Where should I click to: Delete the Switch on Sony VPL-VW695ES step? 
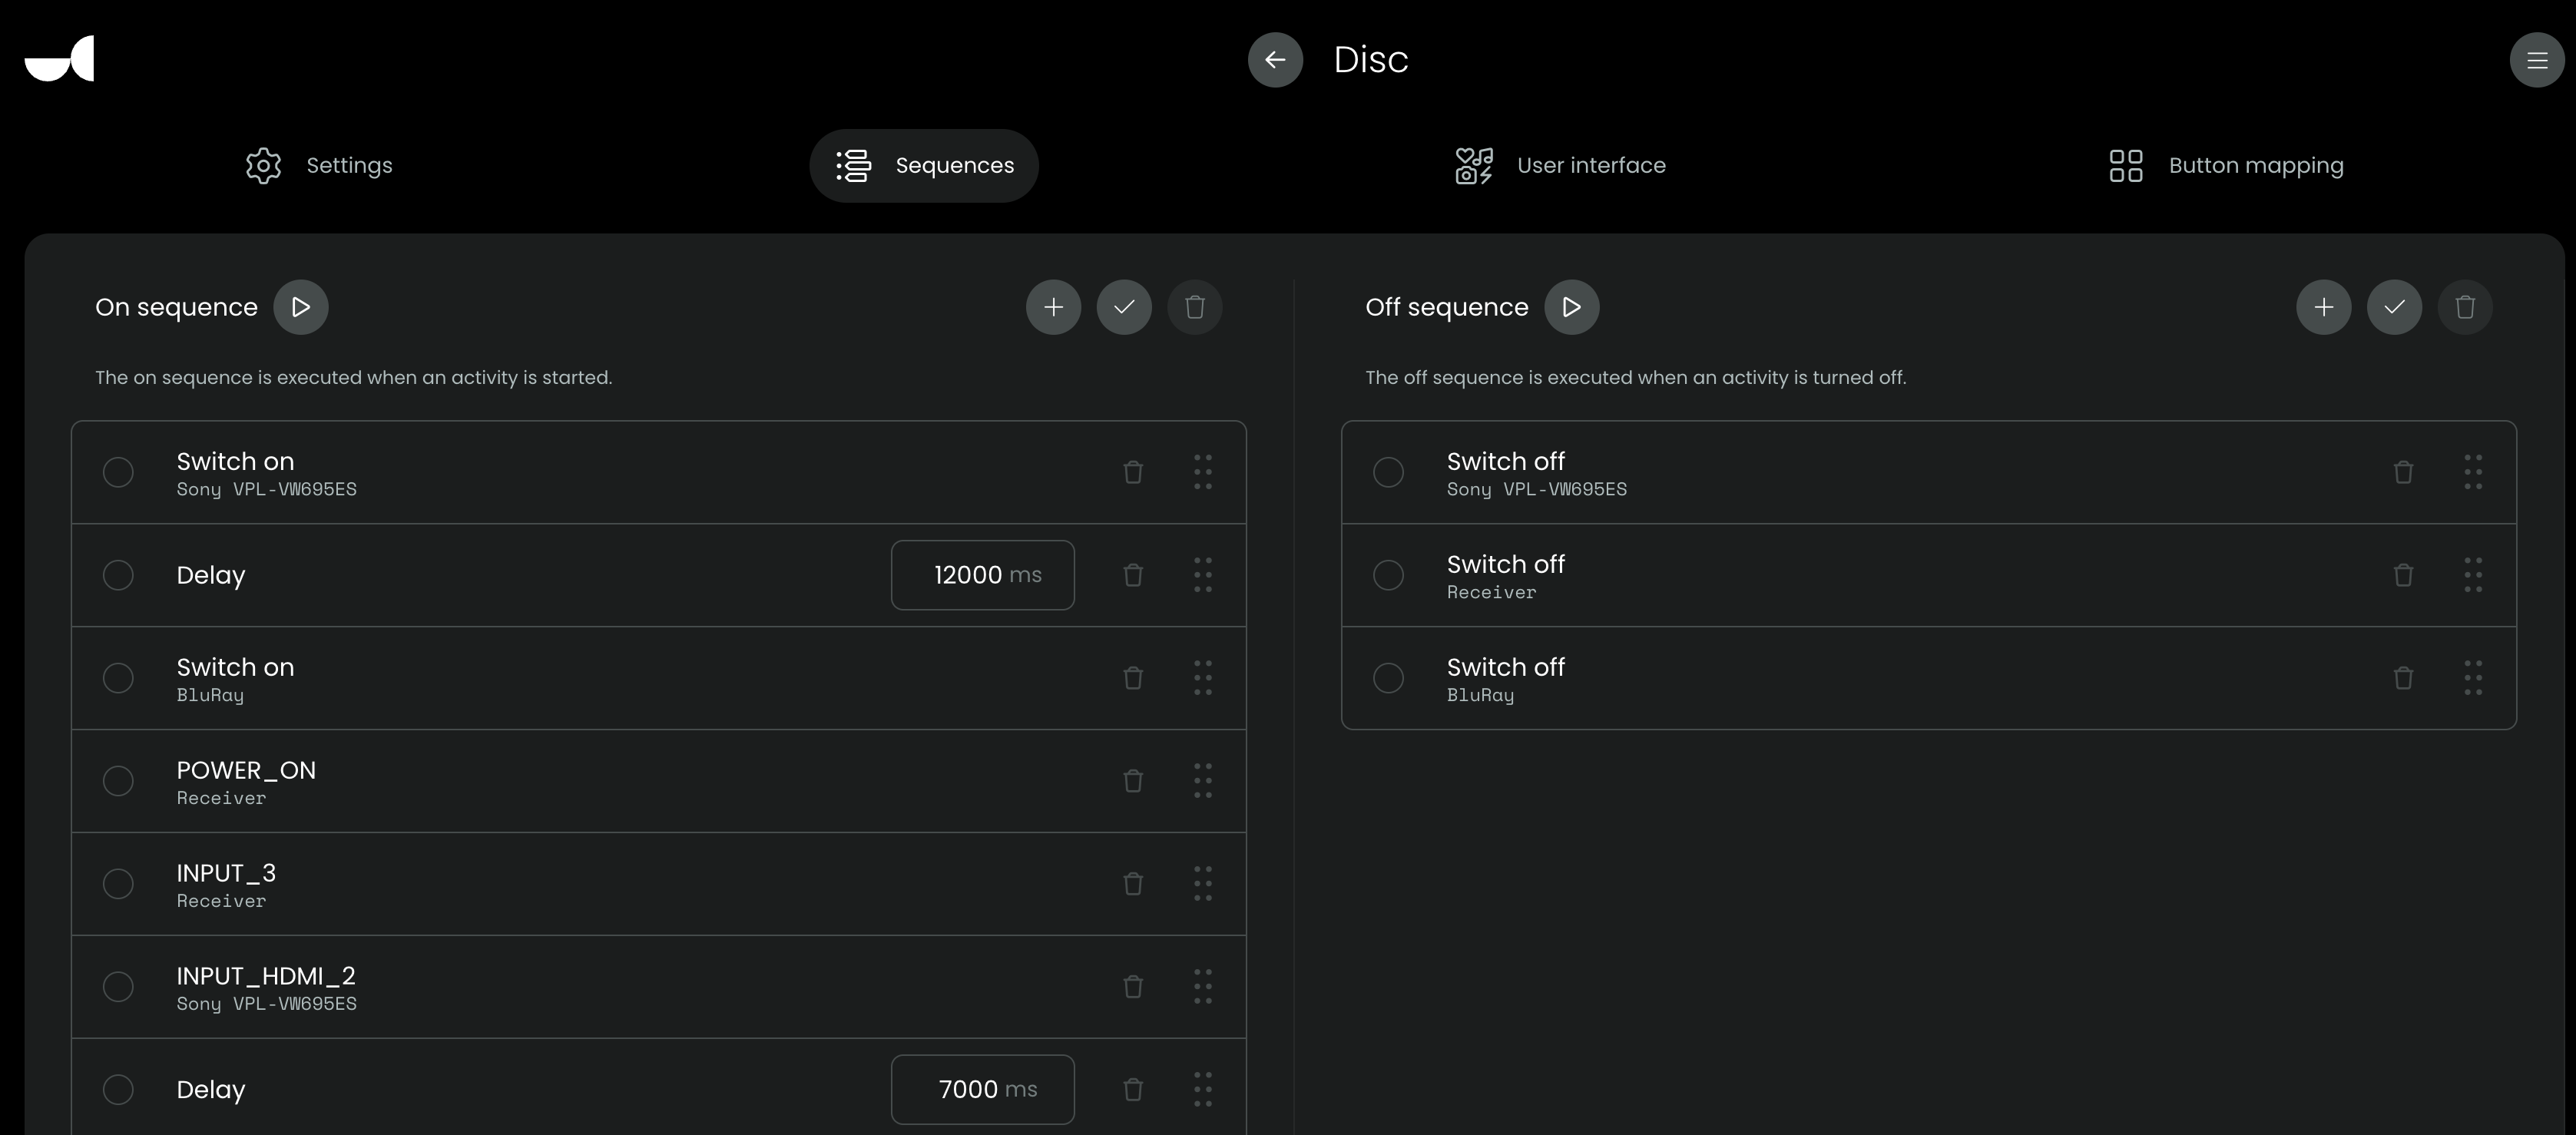1133,472
